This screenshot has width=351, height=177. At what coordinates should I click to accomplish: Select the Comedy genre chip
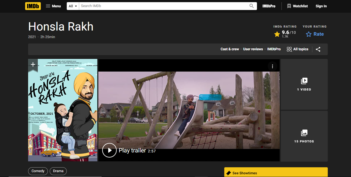38,171
